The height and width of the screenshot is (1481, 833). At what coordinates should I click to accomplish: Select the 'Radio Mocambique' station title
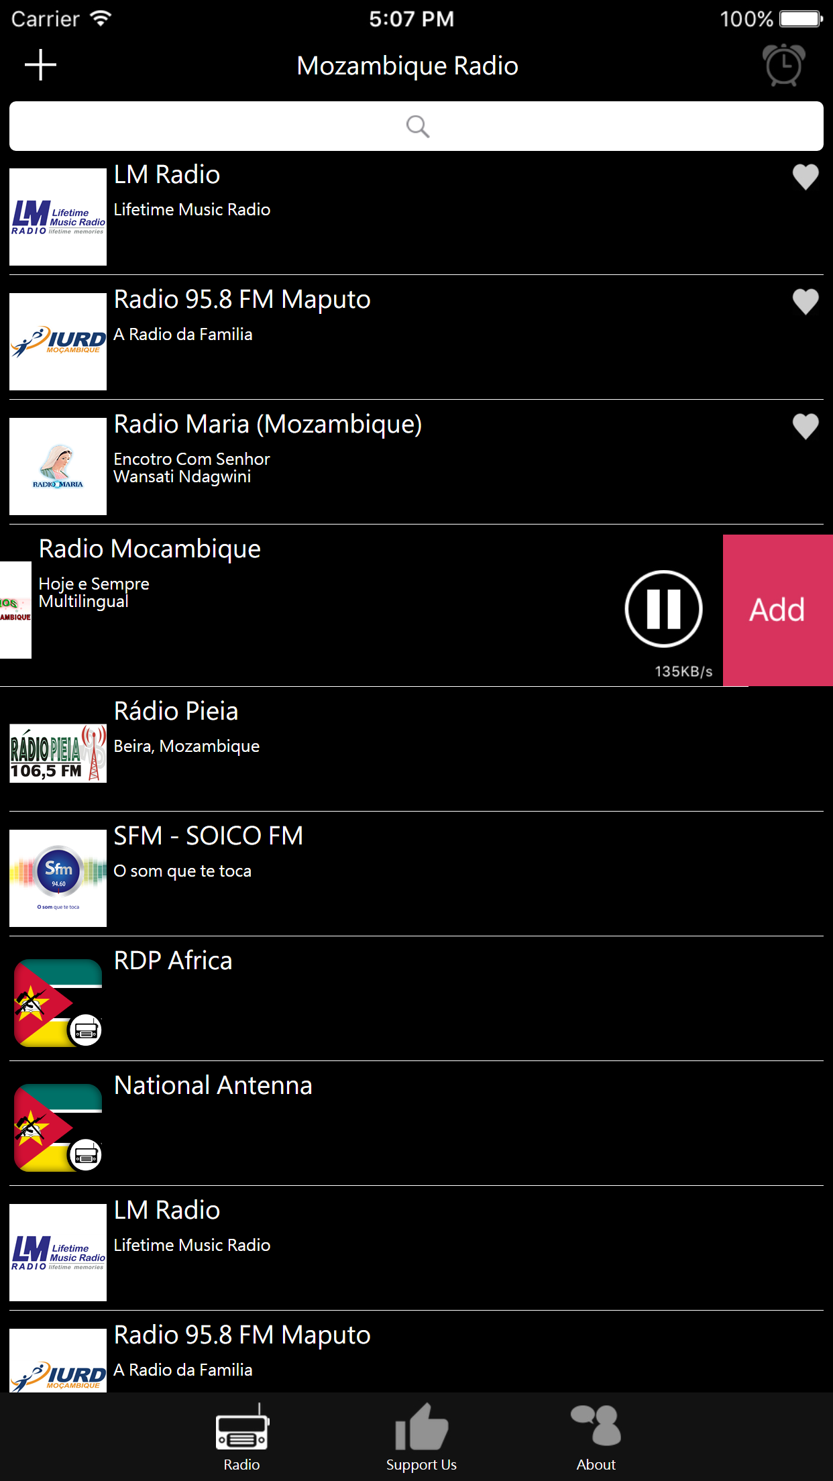(x=150, y=549)
